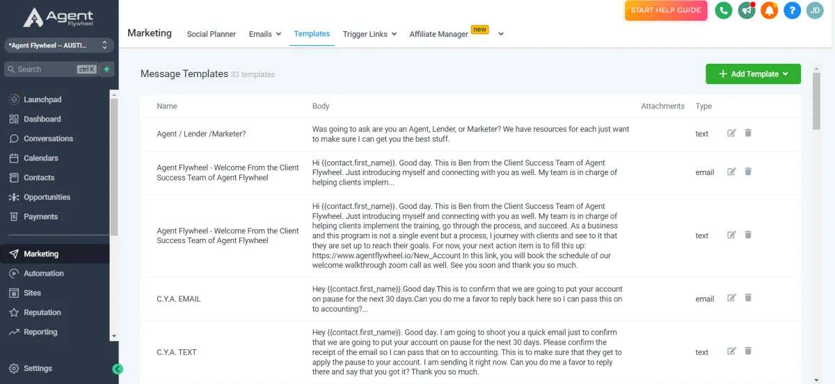Expand the more-tabs chevron after Affiliate Manager

pyautogui.click(x=501, y=34)
